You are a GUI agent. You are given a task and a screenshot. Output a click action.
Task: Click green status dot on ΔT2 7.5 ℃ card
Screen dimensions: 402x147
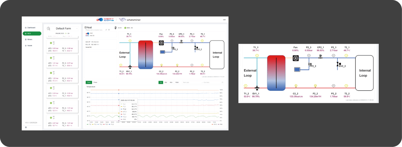pyautogui.click(x=51, y=88)
